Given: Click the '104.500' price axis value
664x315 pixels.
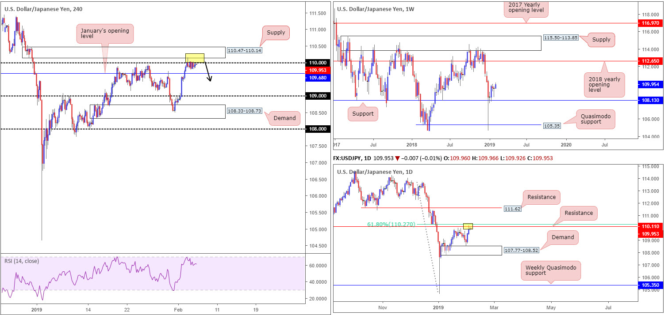Looking at the screenshot, I should pyautogui.click(x=319, y=246).
